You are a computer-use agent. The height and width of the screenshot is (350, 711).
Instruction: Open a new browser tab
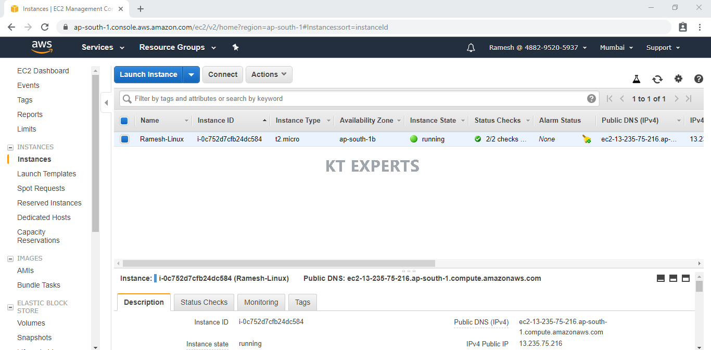pos(141,9)
